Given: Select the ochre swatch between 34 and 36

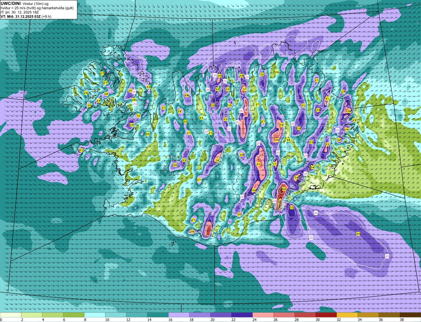Looking at the screenshot, I should (x=368, y=315).
